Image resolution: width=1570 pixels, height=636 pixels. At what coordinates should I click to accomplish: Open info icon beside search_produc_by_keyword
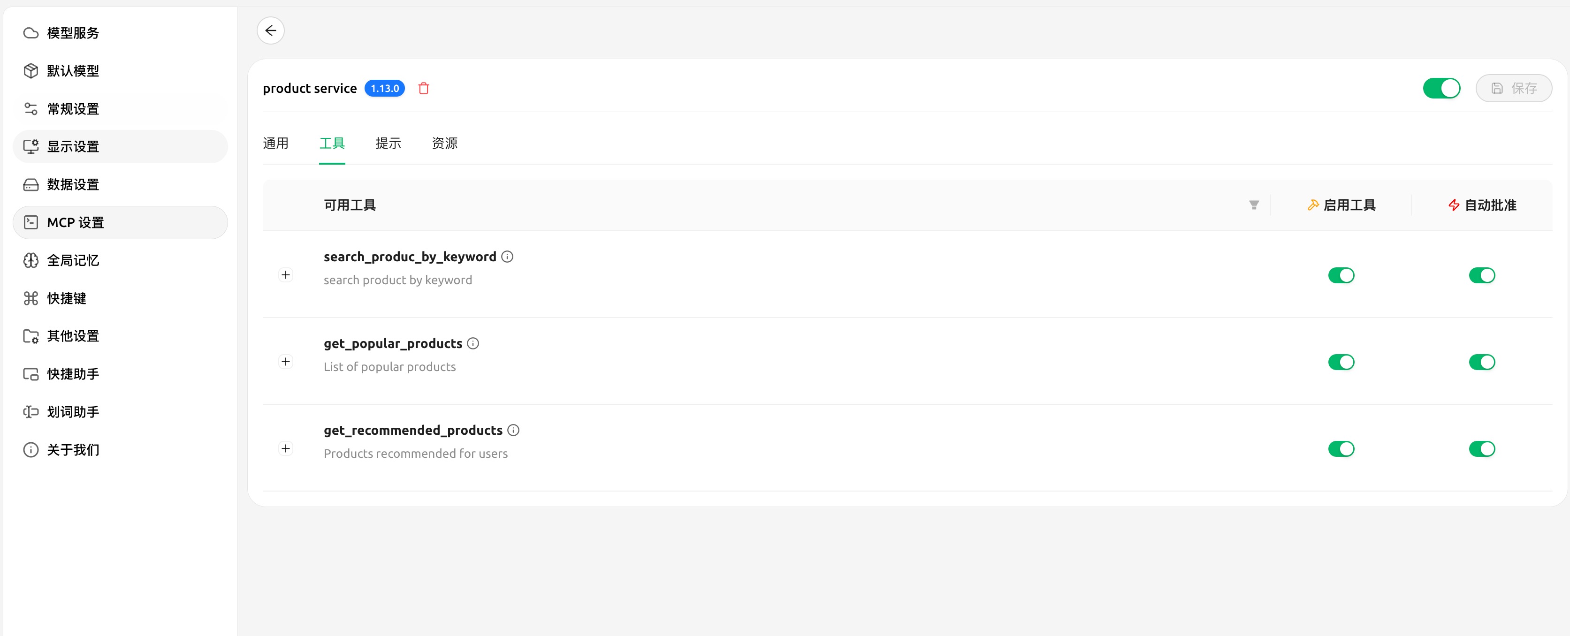point(507,257)
